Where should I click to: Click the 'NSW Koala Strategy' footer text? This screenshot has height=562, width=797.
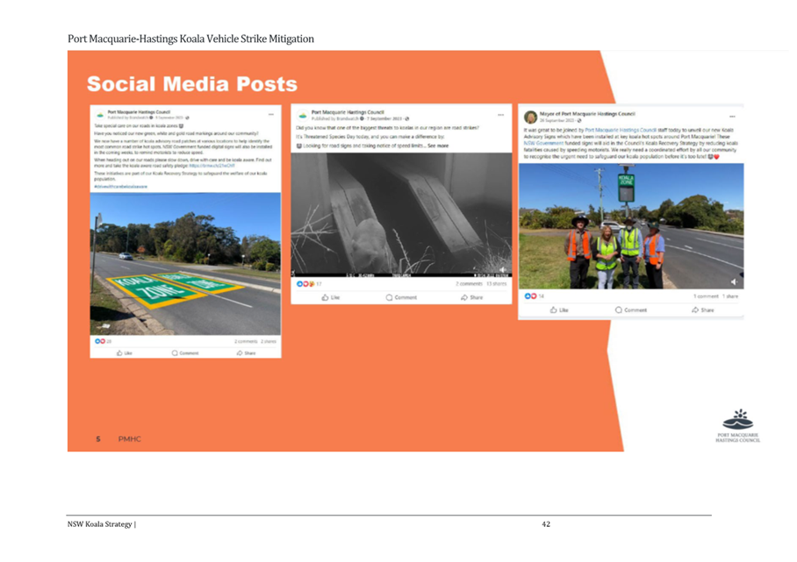[x=100, y=524]
